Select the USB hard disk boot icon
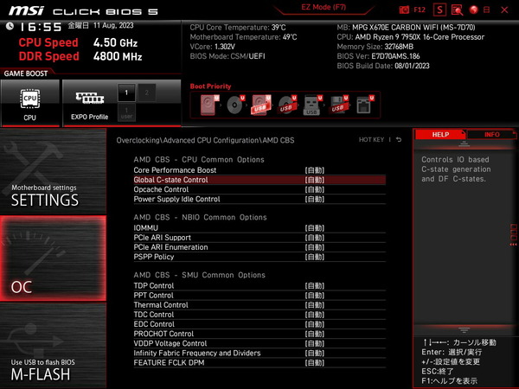Screen dimensions: 519x389 (261, 105)
